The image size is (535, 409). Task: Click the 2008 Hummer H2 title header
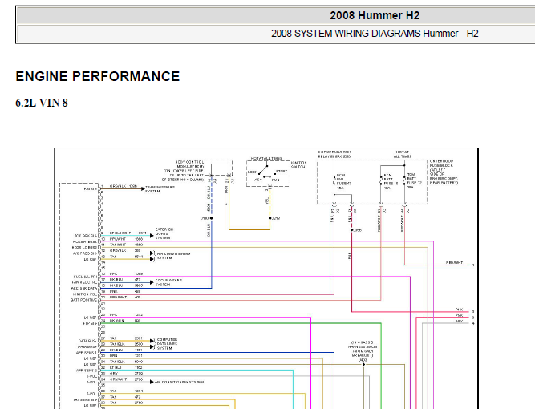[x=375, y=15]
